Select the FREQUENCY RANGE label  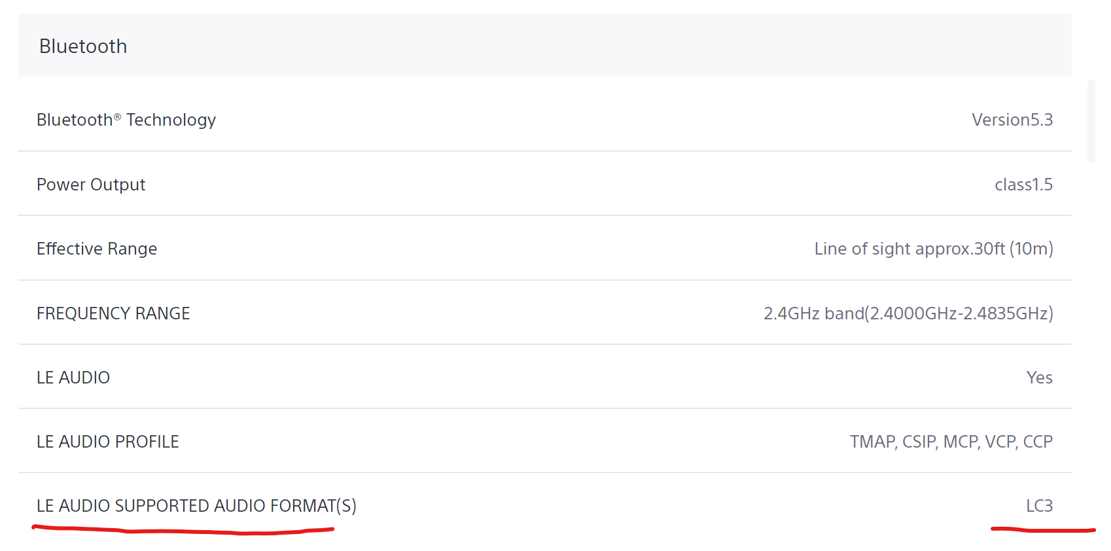point(113,313)
